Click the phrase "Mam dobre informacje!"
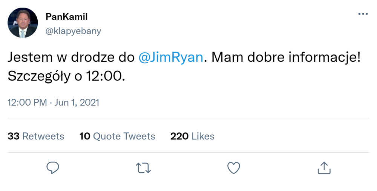 (286, 58)
